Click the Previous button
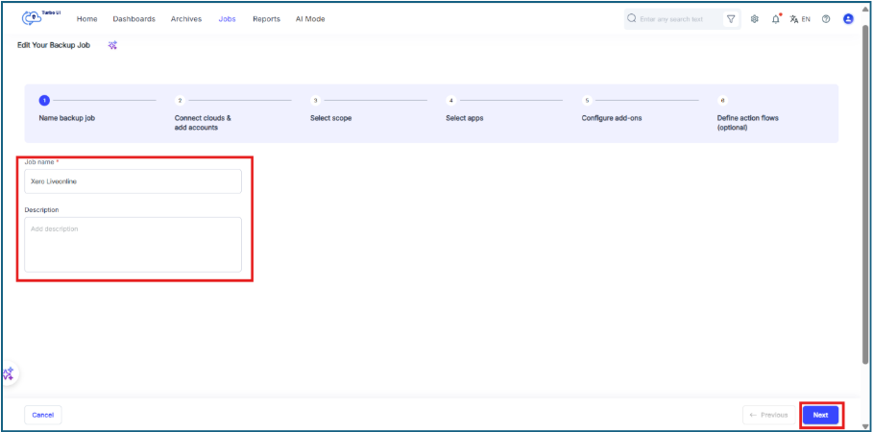 point(768,415)
